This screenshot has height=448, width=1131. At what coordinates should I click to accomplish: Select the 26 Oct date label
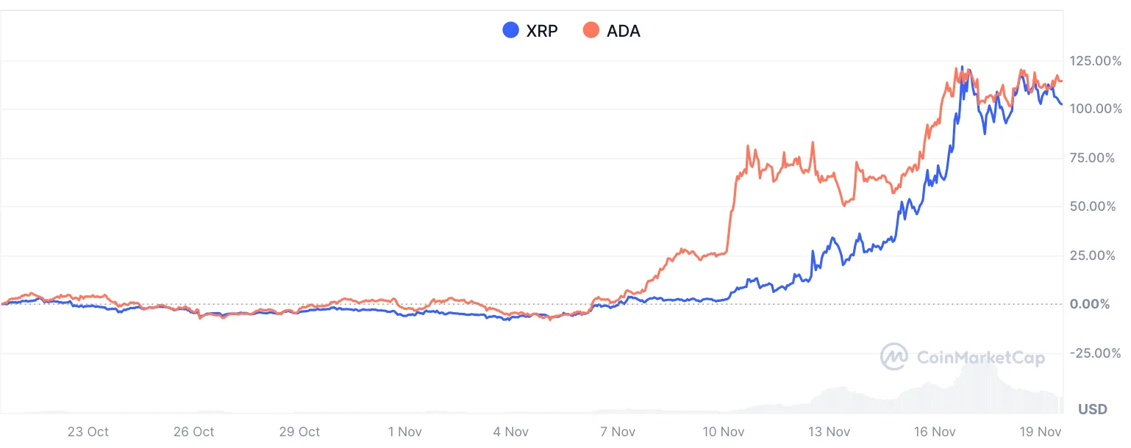[193, 432]
